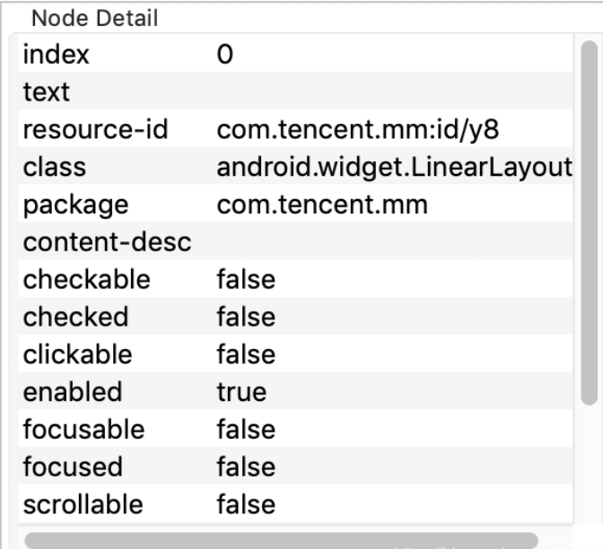The image size is (603, 549).
Task: Click the vertical scrollbar thumb
Action: tap(588, 224)
